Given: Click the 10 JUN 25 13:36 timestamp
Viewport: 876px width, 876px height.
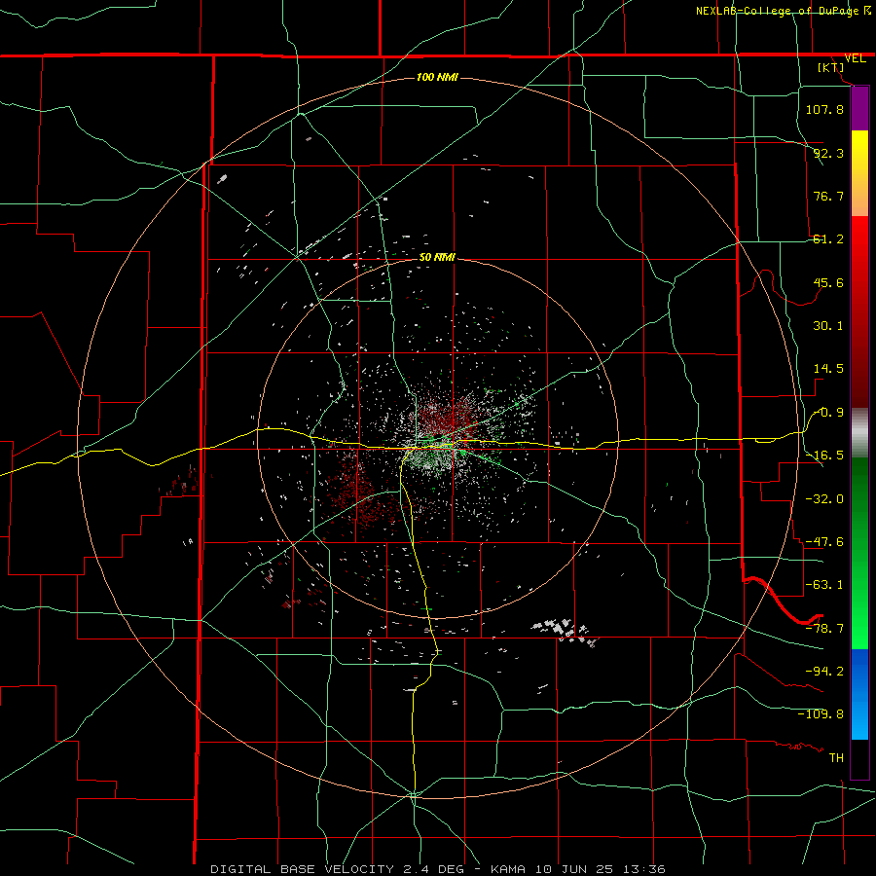Looking at the screenshot, I should (600, 869).
